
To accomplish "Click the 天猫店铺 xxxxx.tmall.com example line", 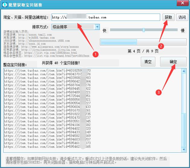I will pyautogui.click(x=27, y=35).
